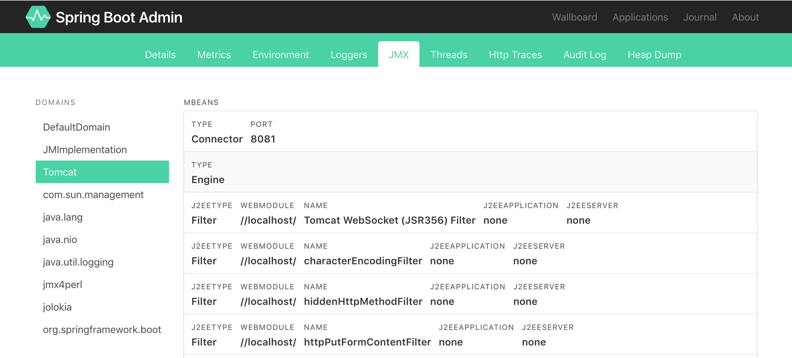Open the Environment tab
Viewport: 792px width, 358px height.
coord(281,54)
